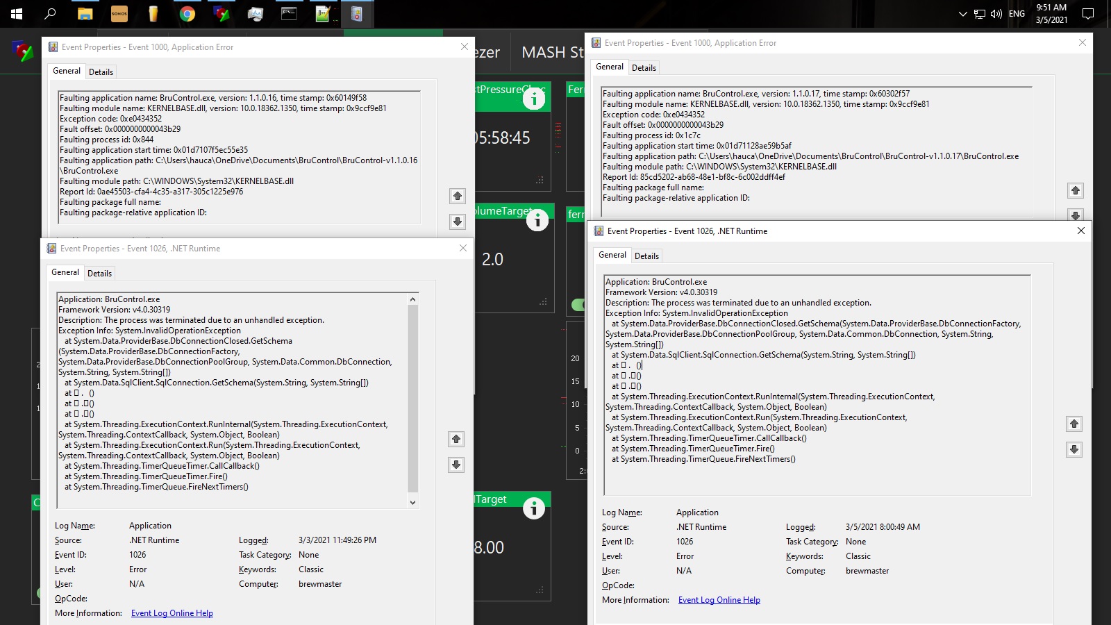The image size is (1111, 625).
Task: Click 'Faulting process id: 0x844' line
Action: pos(106,140)
